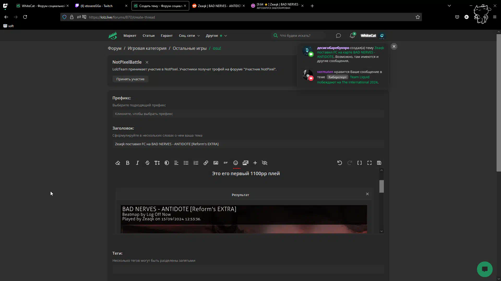Insert a bulleted list
501x281 pixels.
186,163
